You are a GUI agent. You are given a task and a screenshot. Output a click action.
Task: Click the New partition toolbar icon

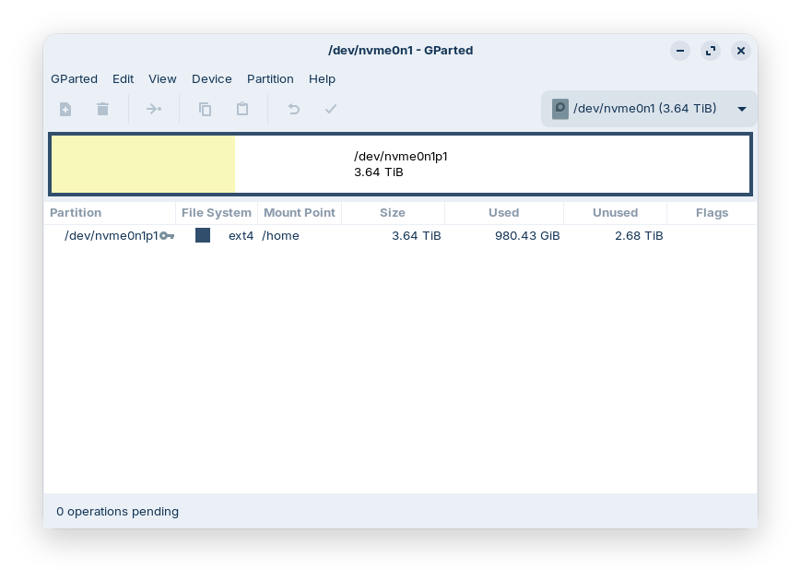[65, 109]
